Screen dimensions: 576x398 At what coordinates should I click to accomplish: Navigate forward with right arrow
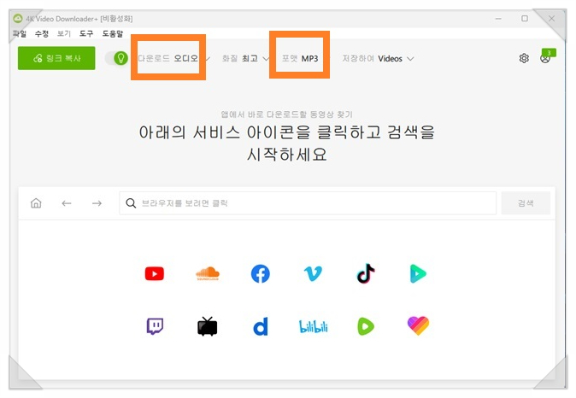pyautogui.click(x=97, y=203)
